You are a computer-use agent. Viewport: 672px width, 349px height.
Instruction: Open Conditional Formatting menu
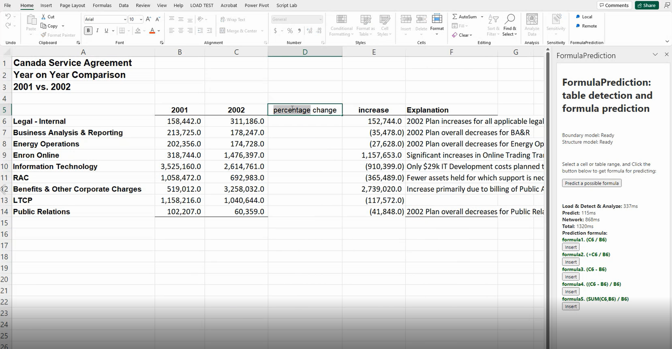coord(341,26)
